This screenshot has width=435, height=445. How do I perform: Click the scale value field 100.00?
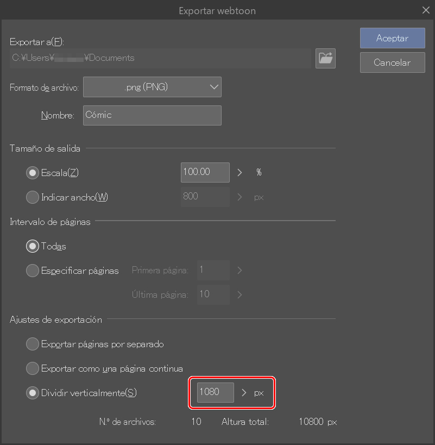tap(205, 172)
